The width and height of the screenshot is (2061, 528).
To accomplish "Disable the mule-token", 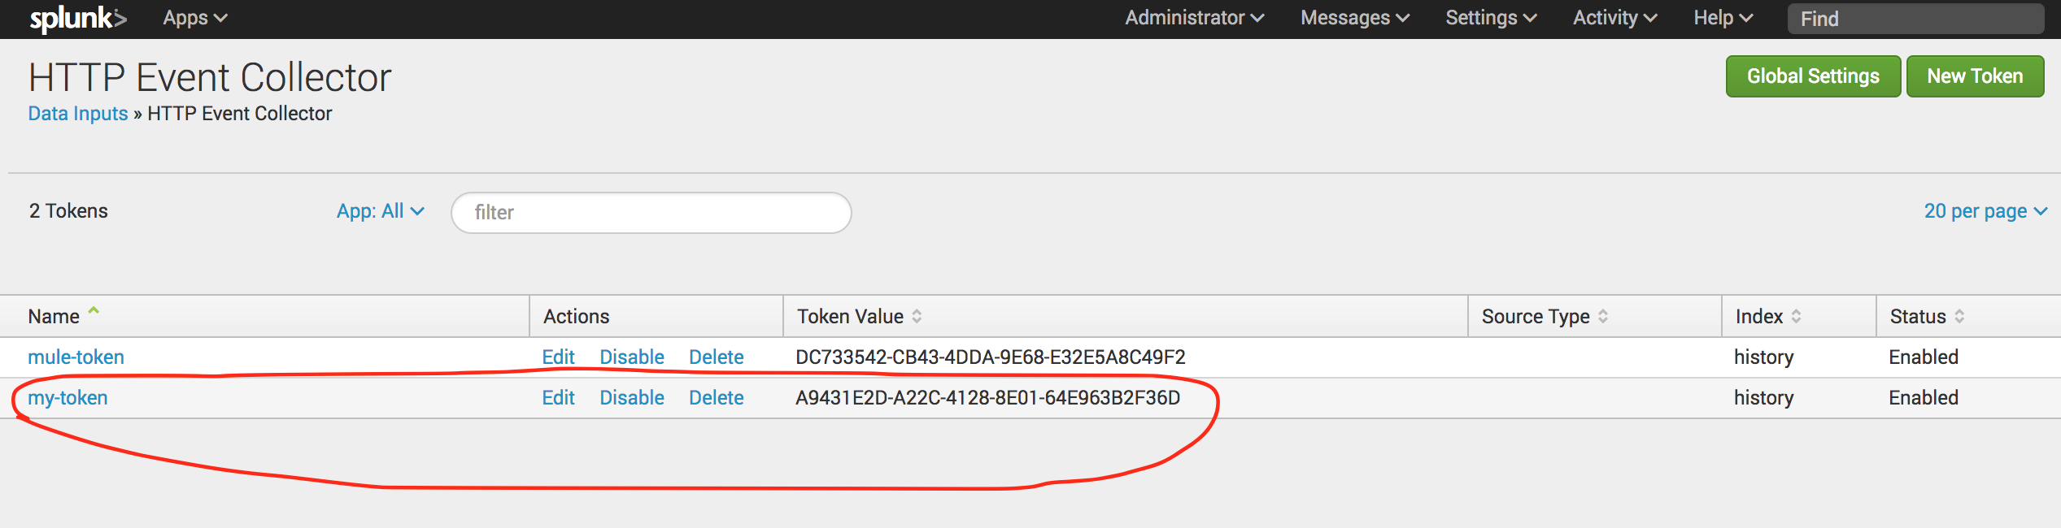I will click(x=631, y=357).
